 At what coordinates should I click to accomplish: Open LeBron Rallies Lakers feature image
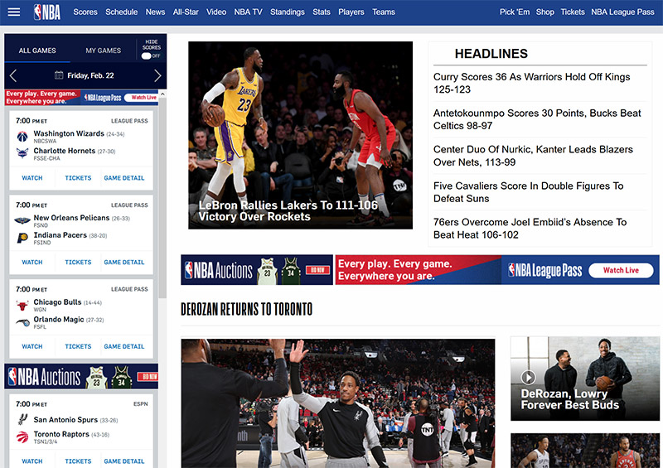pyautogui.click(x=300, y=135)
